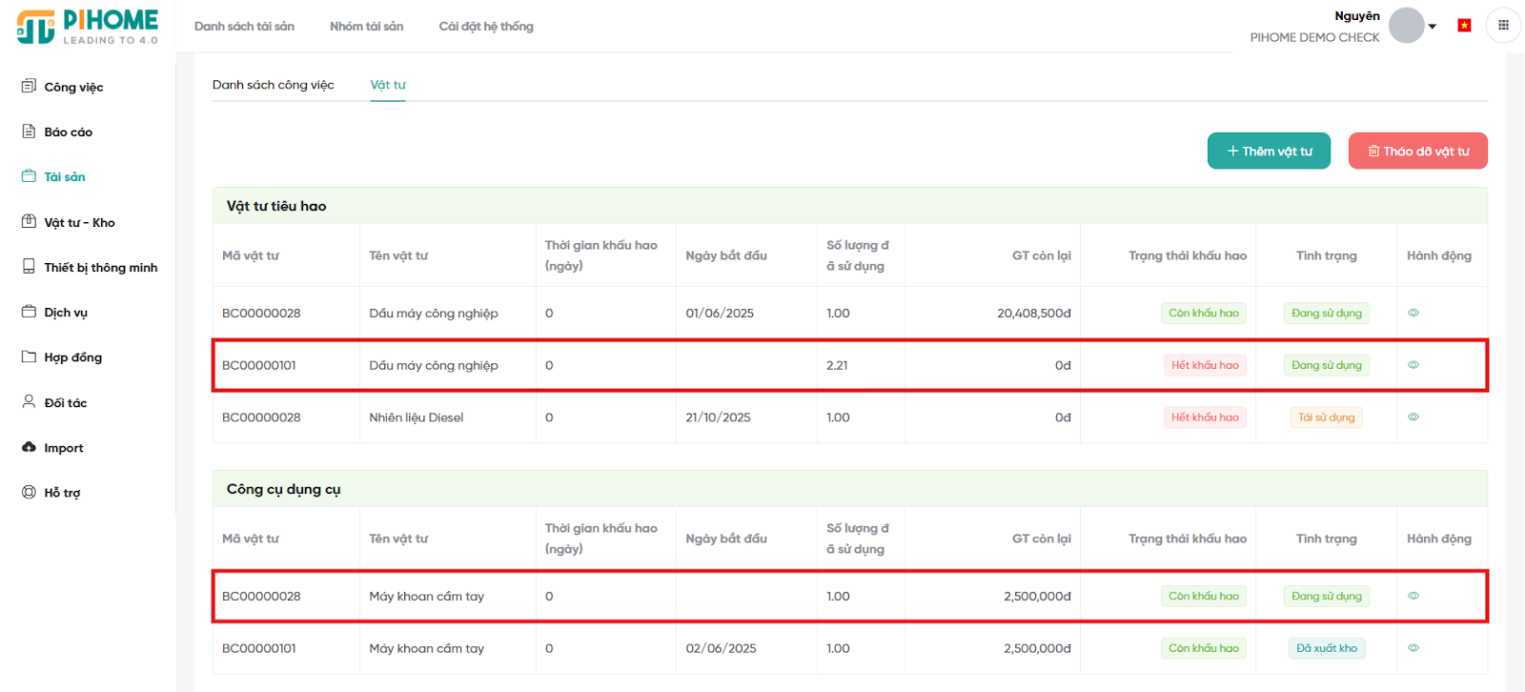View details of Nhiên liệu Diesel row
The width and height of the screenshot is (1525, 692).
coord(1413,417)
